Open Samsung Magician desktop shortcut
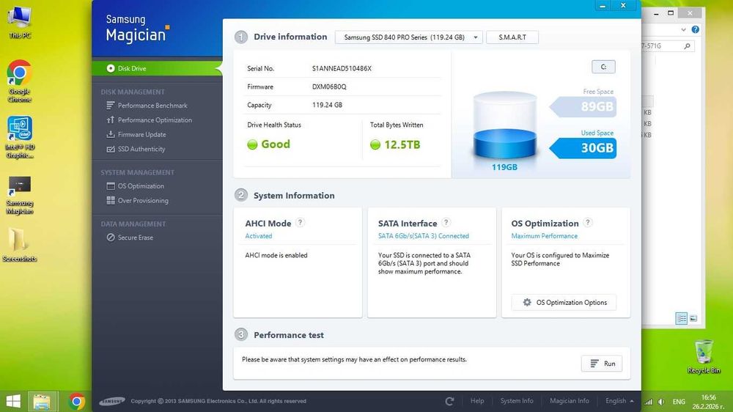 pos(20,196)
